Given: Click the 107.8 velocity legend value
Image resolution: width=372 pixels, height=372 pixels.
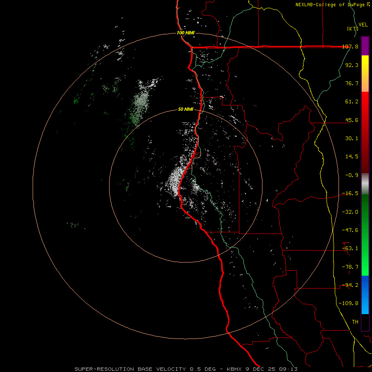Looking at the screenshot, I should [350, 46].
